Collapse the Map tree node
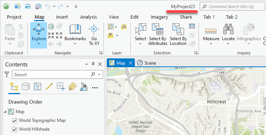This screenshot has height=135, width=266. (5, 112)
